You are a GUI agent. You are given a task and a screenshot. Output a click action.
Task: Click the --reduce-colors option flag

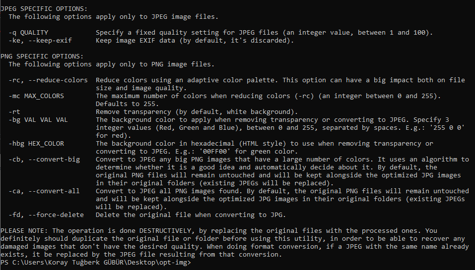point(58,80)
